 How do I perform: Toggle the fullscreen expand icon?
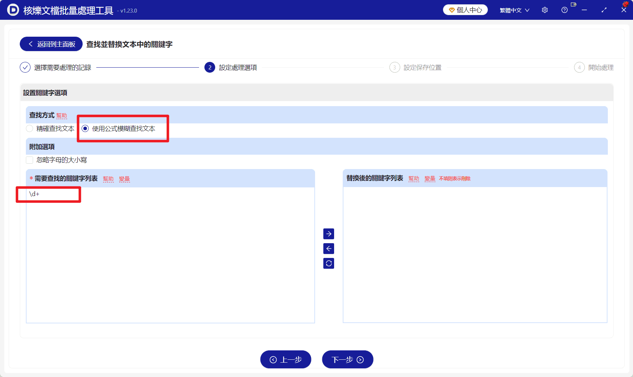(604, 10)
